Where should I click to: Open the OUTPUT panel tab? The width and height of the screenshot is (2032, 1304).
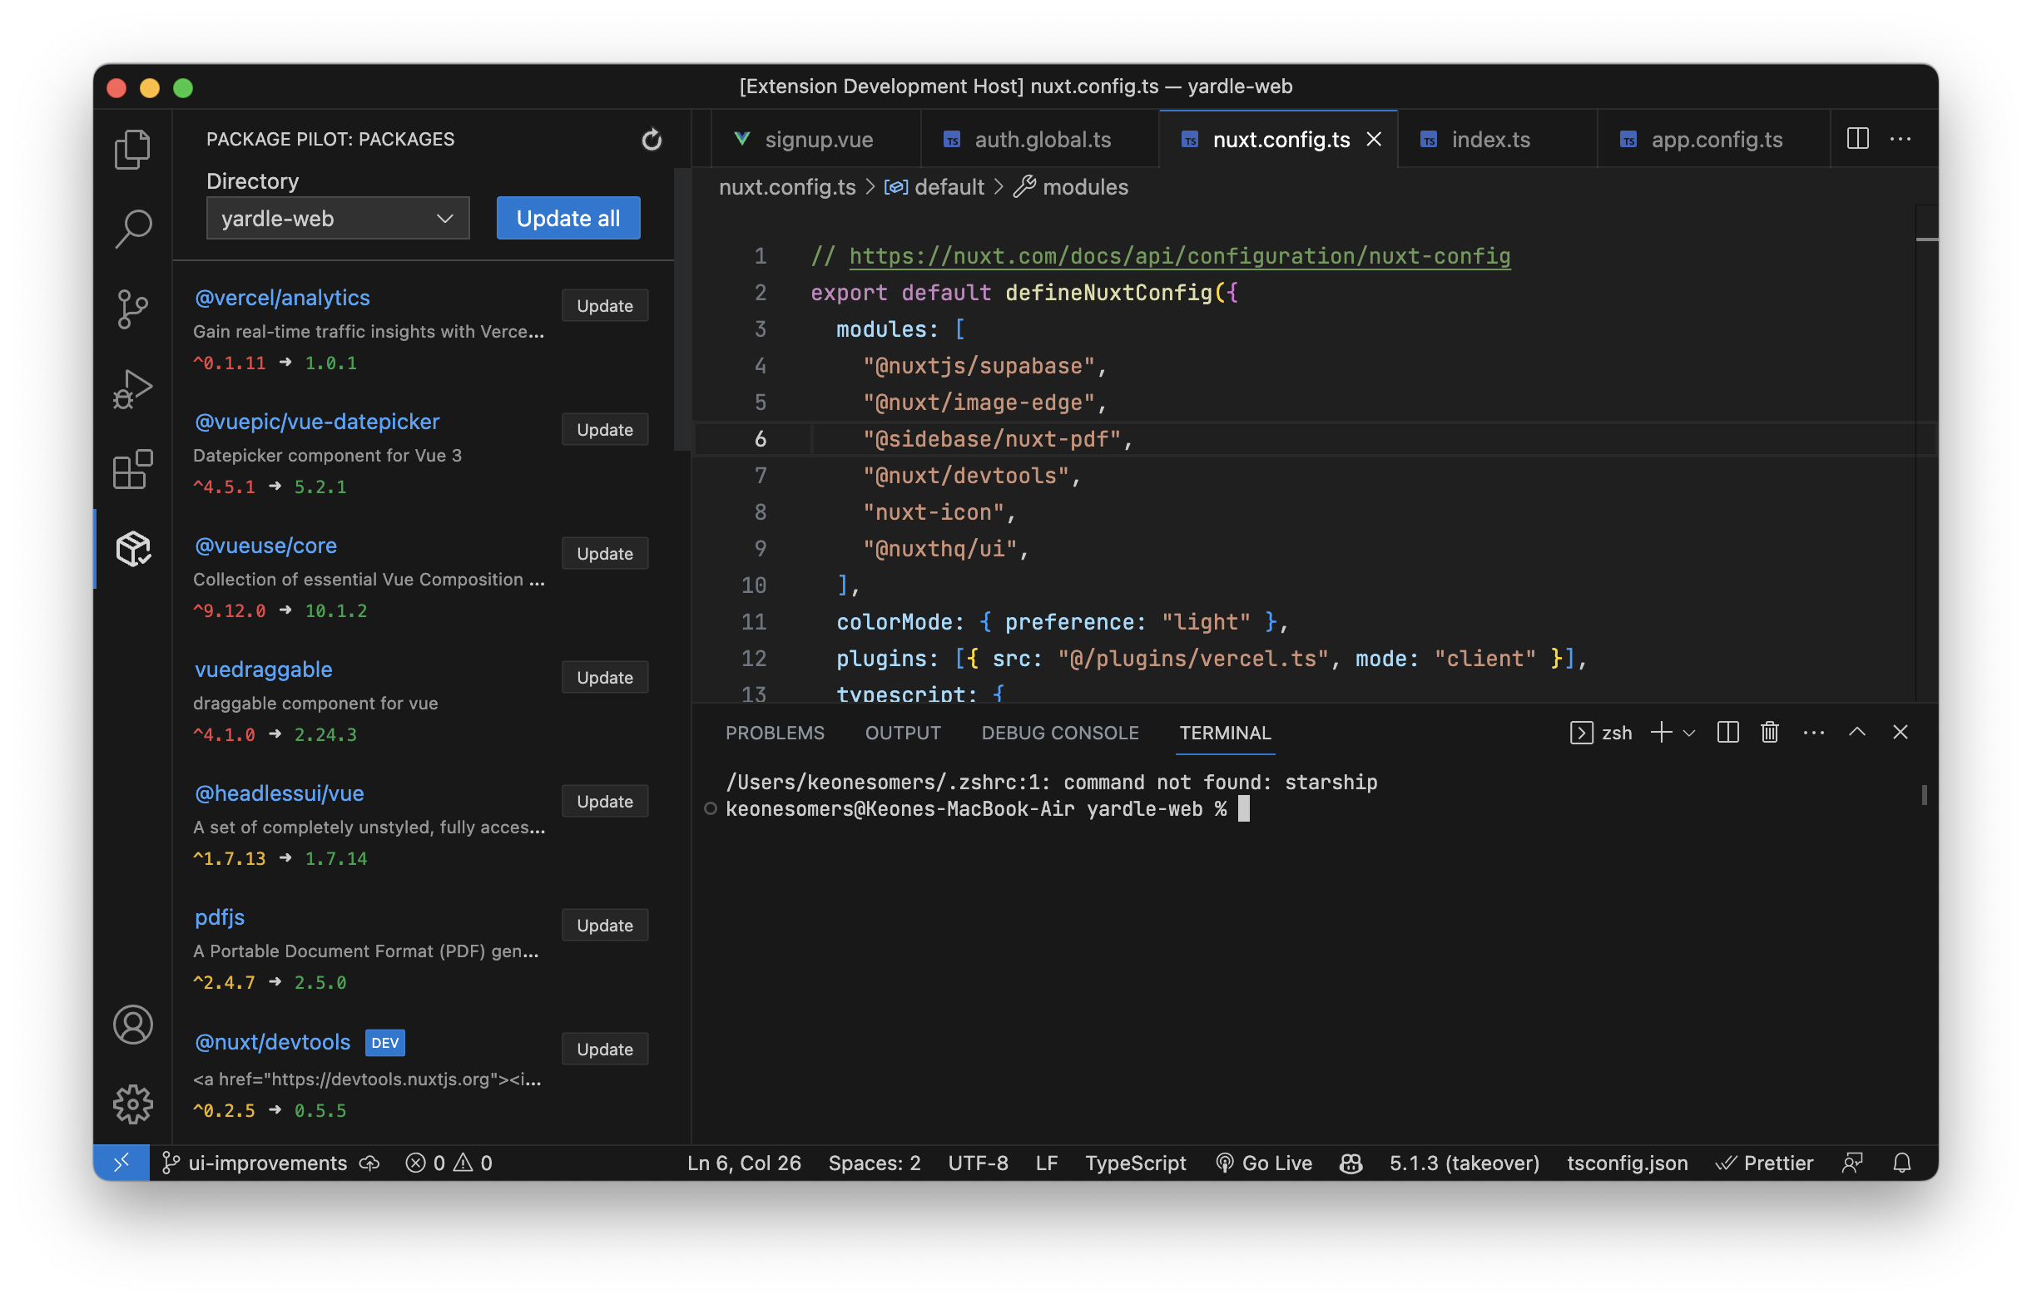902,733
